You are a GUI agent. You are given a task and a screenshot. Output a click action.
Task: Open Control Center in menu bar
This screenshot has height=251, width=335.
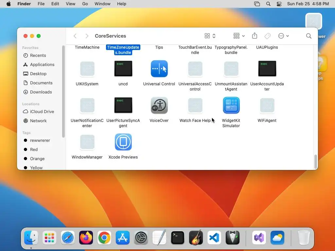279,4
